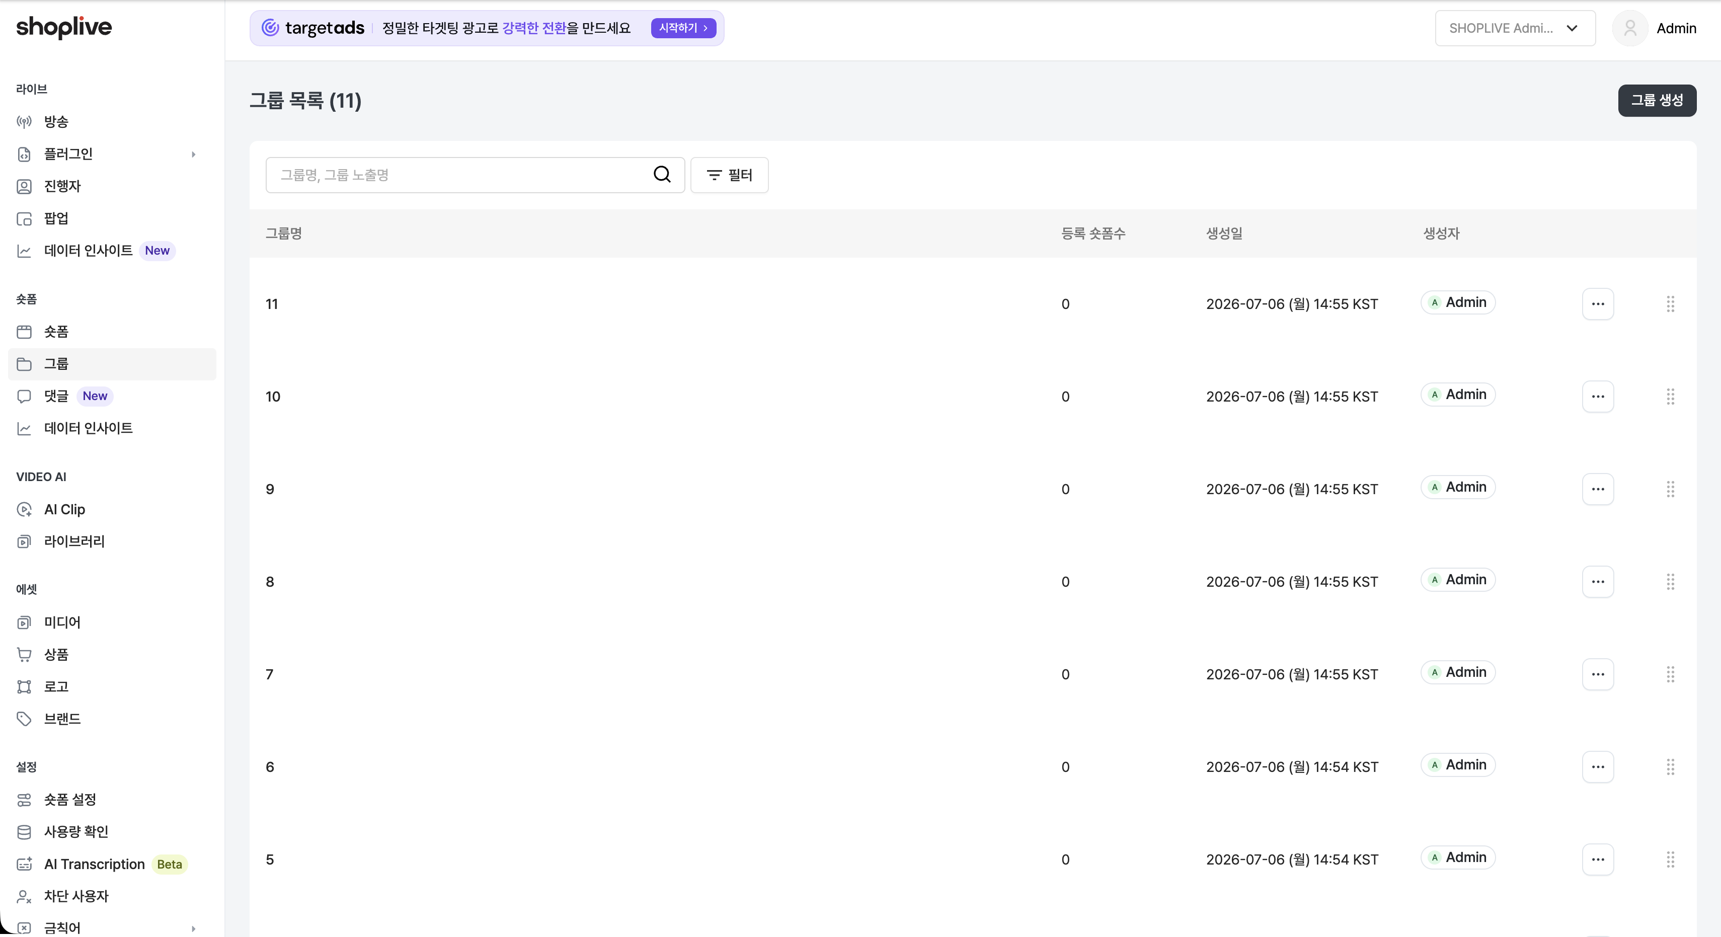Click group name 10 in the table

click(273, 397)
